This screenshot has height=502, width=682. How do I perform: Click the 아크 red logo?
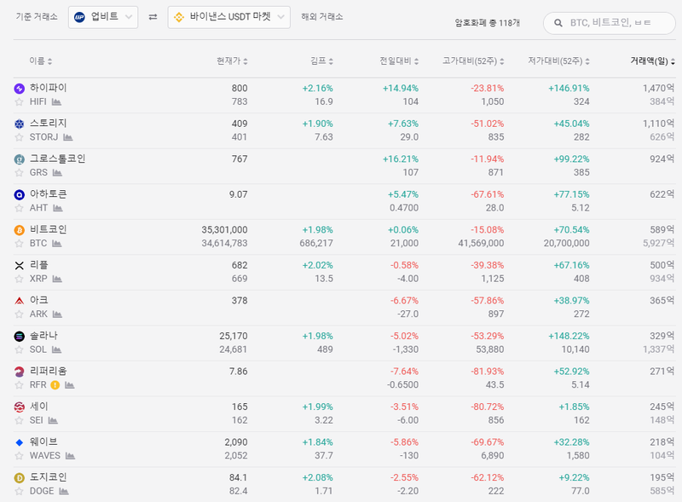coord(19,301)
